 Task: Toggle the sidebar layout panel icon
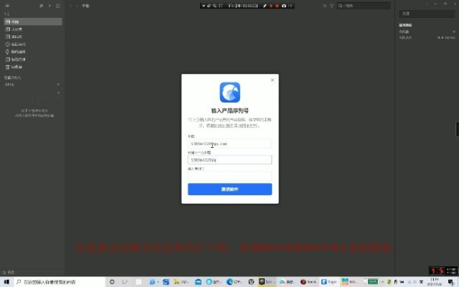tap(58, 6)
